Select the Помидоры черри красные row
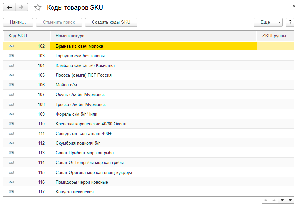The image size is (298, 204). point(82,182)
